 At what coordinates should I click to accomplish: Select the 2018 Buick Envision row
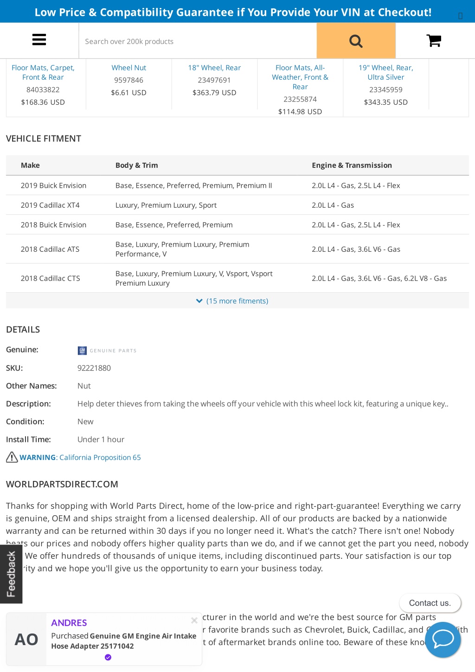point(237,225)
